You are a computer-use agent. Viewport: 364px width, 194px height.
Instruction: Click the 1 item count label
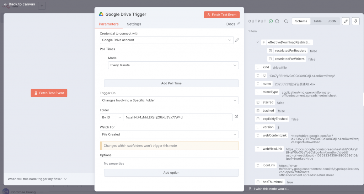point(253,31)
